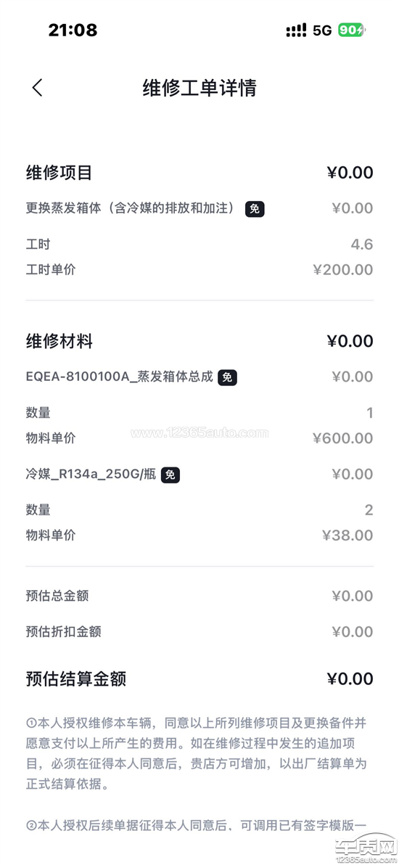Screen dimensions: 399x865
Task: Open the 更换蒸发箱体 repair item row
Action: [199, 208]
